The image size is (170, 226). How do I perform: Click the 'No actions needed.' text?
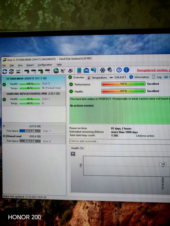[x=82, y=106]
